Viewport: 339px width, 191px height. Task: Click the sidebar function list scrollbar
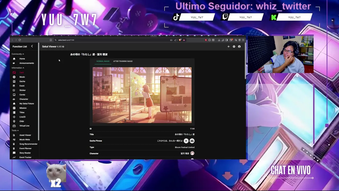pos(39,92)
